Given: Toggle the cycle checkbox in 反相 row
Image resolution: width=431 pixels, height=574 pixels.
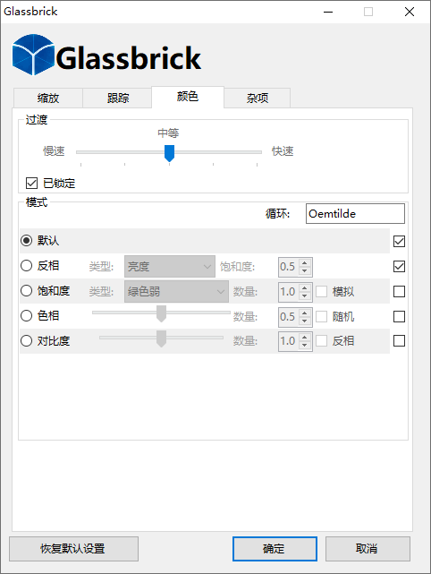Looking at the screenshot, I should 399,267.
